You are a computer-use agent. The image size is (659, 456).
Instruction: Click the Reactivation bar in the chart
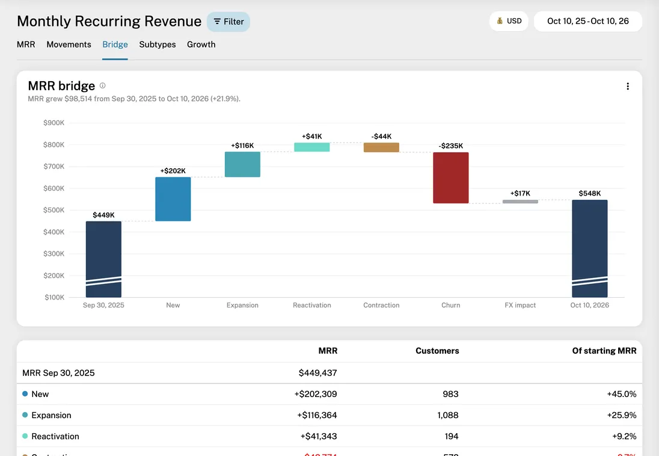pos(312,147)
